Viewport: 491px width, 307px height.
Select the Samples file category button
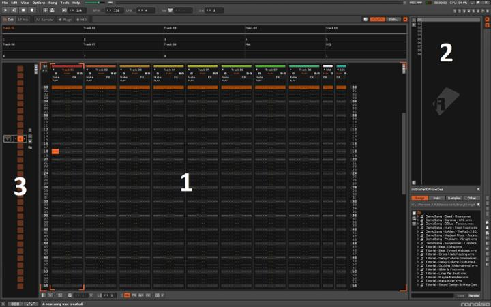tap(454, 198)
